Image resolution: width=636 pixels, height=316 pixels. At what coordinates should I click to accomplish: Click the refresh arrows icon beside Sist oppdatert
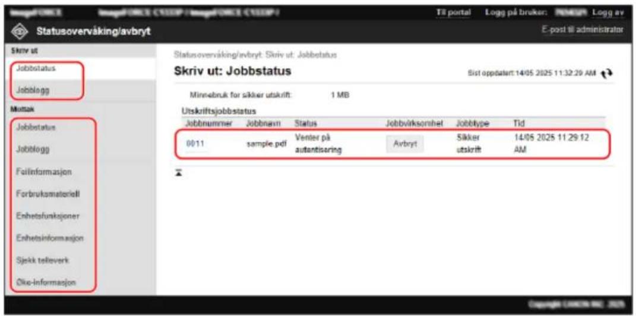608,74
